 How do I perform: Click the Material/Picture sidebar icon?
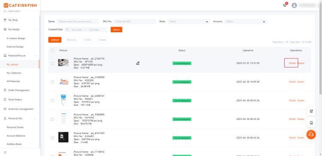tap(5, 55)
